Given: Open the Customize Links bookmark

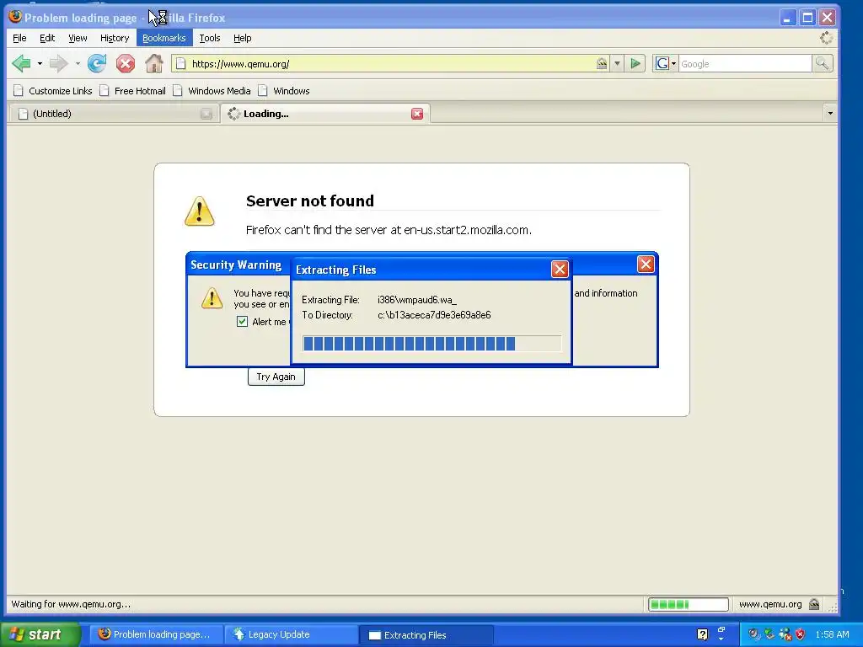Looking at the screenshot, I should coord(53,91).
